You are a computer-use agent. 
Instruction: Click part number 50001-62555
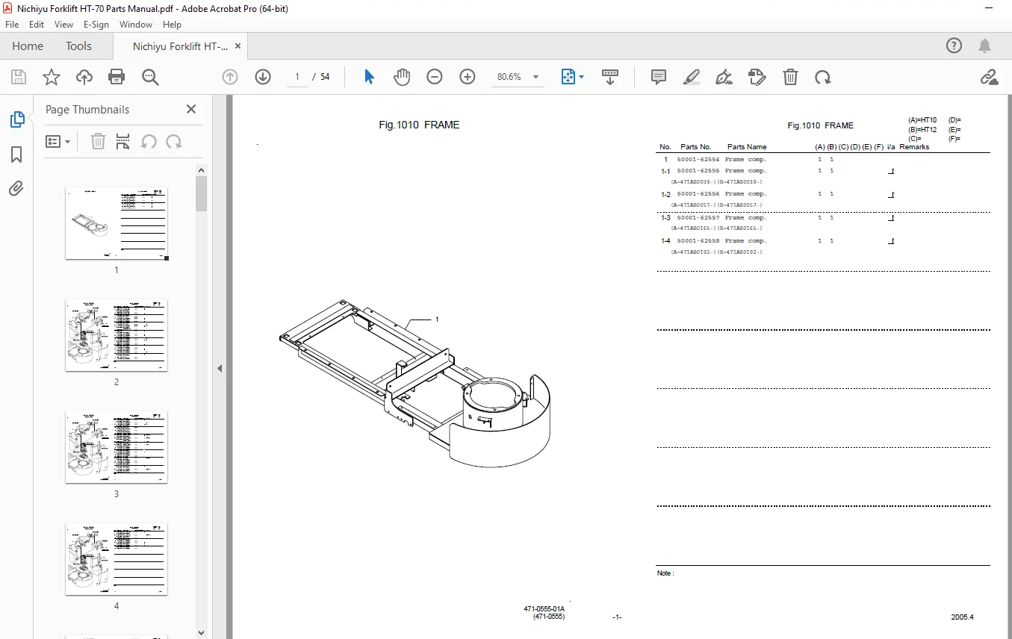pos(698,171)
